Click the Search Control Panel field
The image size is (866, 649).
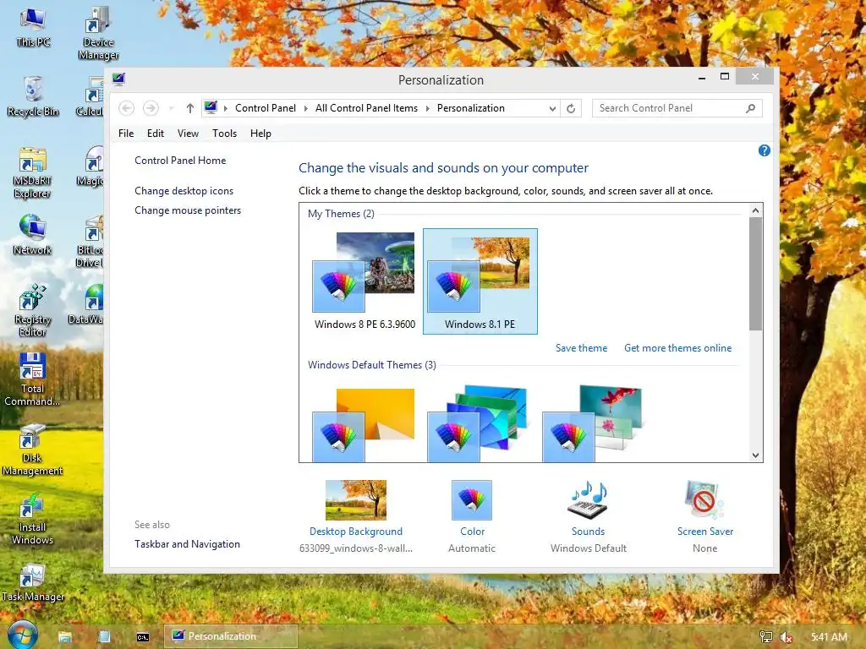(x=677, y=108)
